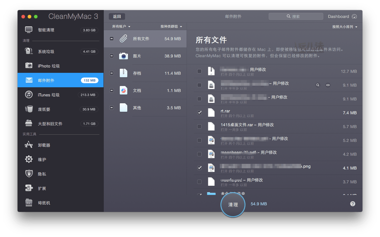Uncheck the rt.rar checkbox

[199, 112]
